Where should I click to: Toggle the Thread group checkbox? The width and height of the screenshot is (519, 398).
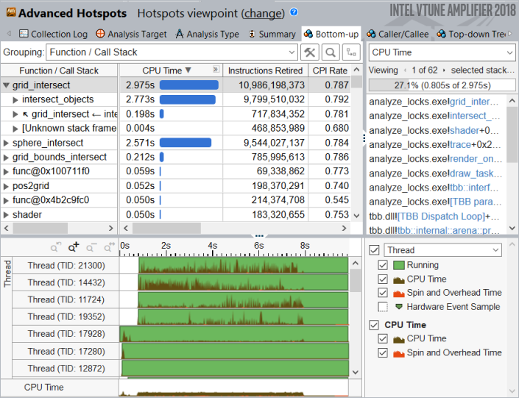(x=375, y=250)
